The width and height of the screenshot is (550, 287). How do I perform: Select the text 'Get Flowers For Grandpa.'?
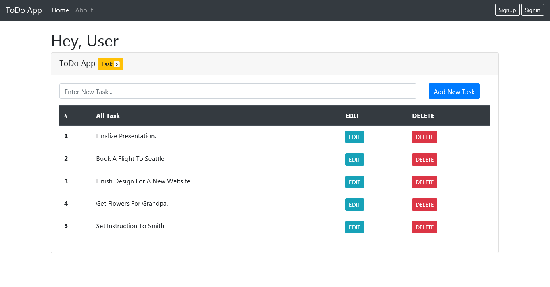132,204
